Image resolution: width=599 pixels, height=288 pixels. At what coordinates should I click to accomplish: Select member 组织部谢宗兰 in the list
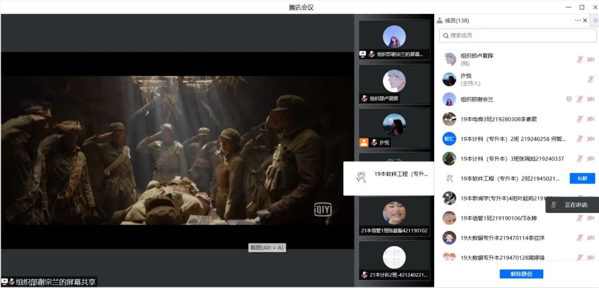[x=516, y=99]
